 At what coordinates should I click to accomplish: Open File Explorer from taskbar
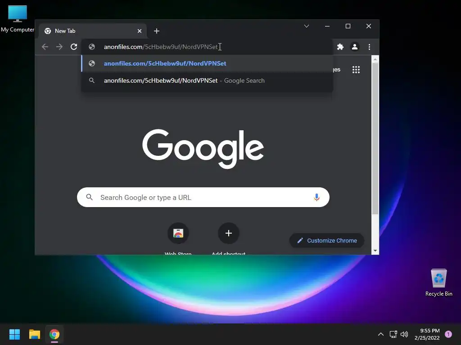(34, 334)
